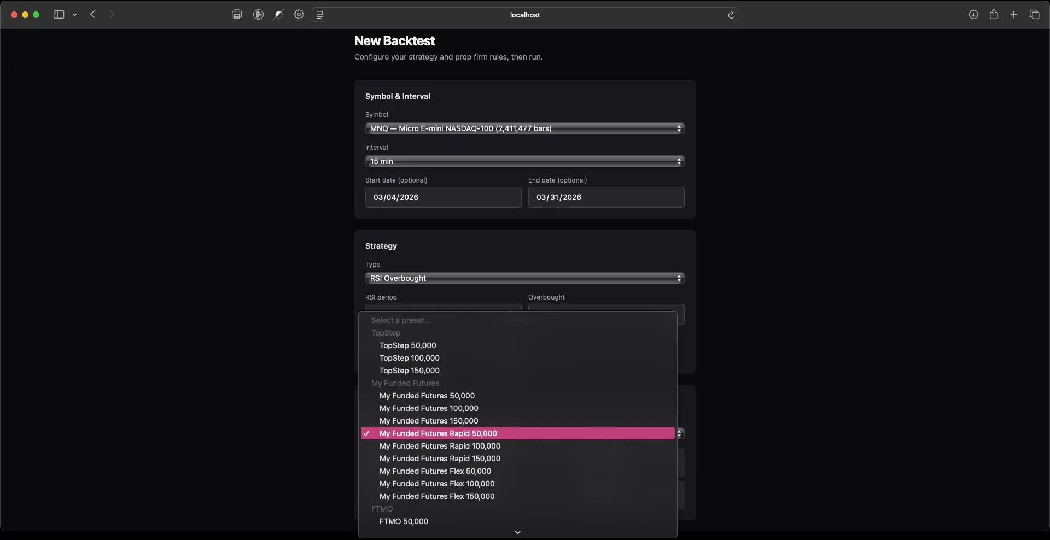This screenshot has width=1050, height=540.
Task: Click the Print icon in the toolbar
Action: [x=237, y=15]
